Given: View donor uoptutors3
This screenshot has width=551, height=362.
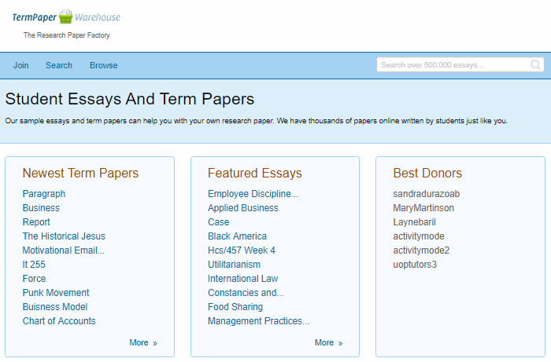Looking at the screenshot, I should 415,265.
